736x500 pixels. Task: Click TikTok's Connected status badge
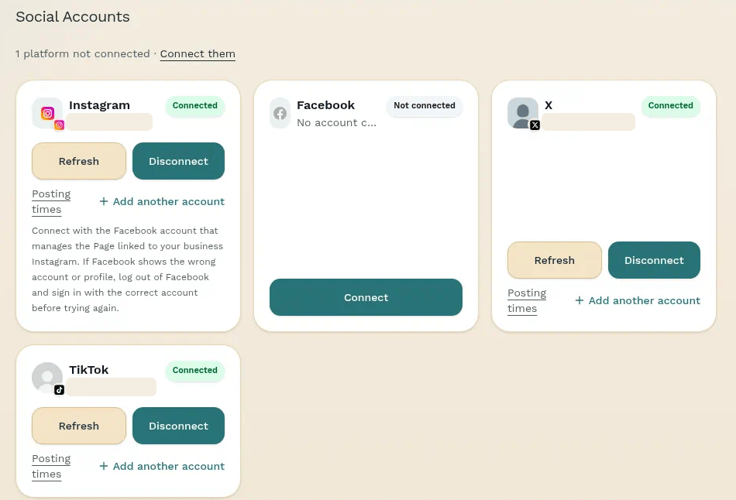pos(194,370)
